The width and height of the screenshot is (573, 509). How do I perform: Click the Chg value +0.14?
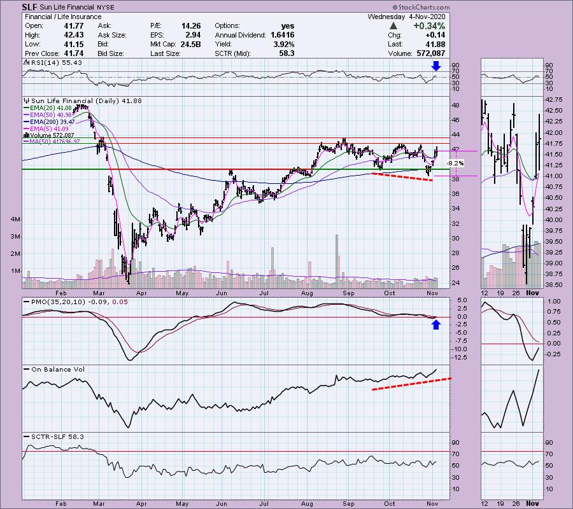click(x=435, y=35)
